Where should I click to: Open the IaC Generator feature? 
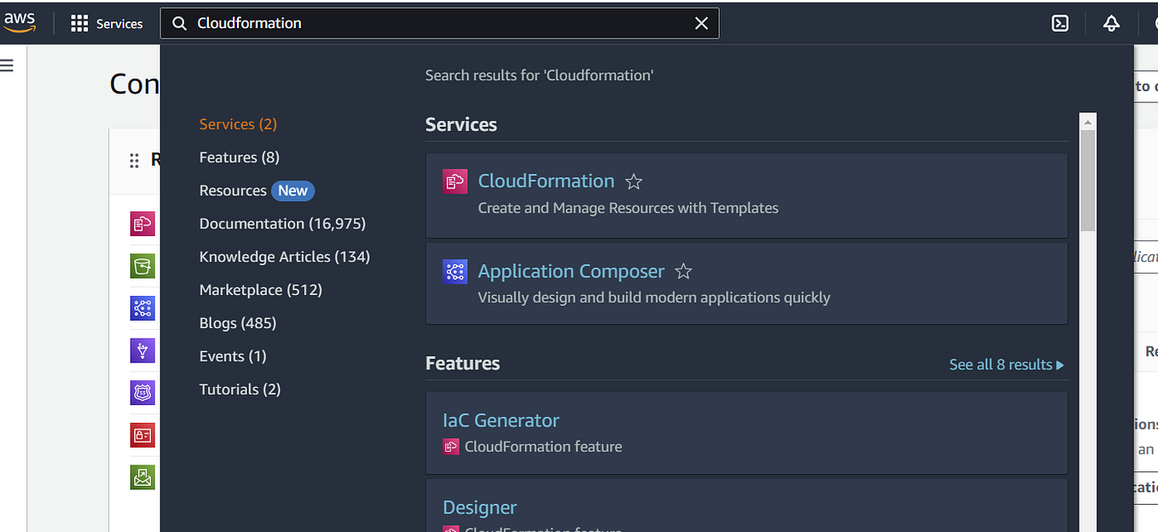(501, 420)
